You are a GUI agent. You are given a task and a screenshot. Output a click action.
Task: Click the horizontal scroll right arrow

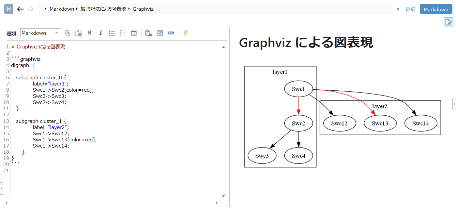pos(217,203)
